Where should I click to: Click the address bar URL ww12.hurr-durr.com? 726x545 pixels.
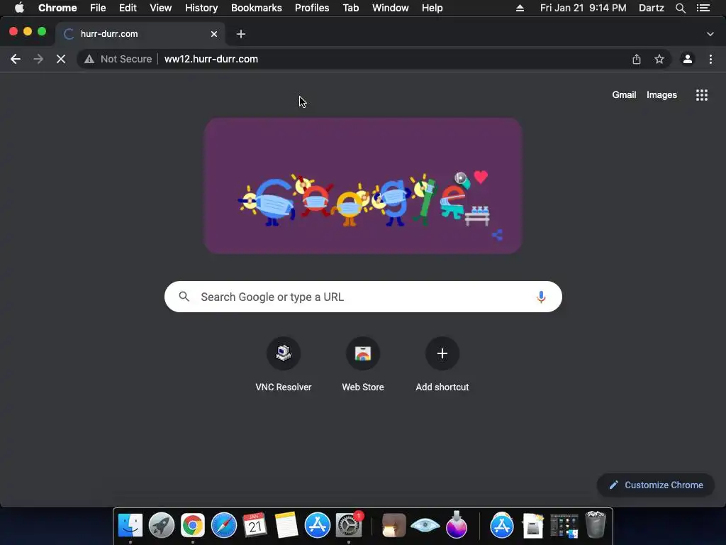211,59
